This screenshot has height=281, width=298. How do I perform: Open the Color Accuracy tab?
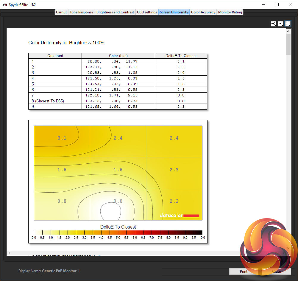[x=203, y=12]
